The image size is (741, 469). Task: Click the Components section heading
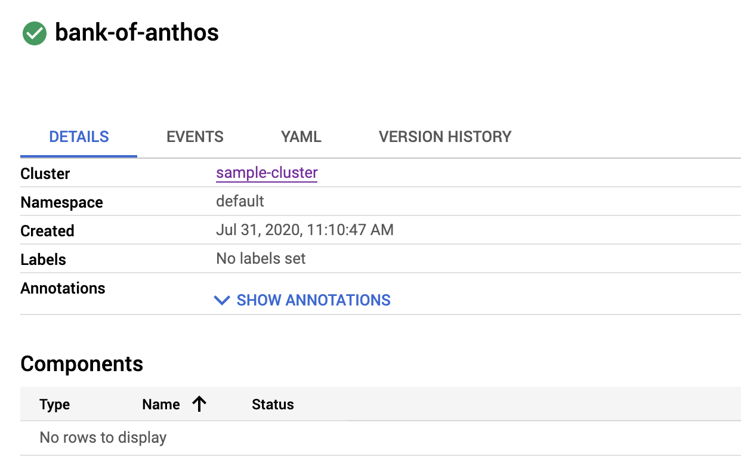pos(82,364)
